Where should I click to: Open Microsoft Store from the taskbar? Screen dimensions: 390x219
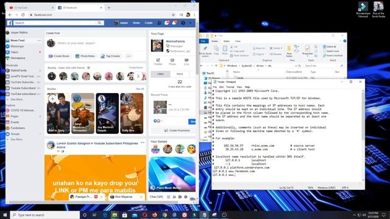pos(124,215)
